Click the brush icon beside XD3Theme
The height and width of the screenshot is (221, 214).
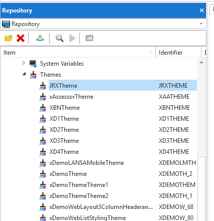(43, 141)
